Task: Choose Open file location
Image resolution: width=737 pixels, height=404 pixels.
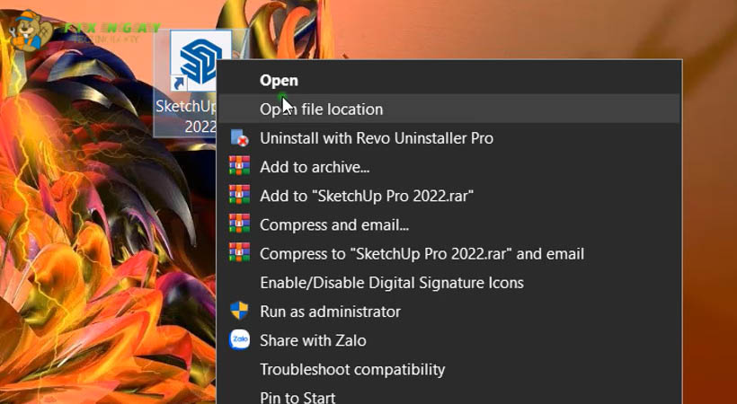Action: tap(321, 110)
